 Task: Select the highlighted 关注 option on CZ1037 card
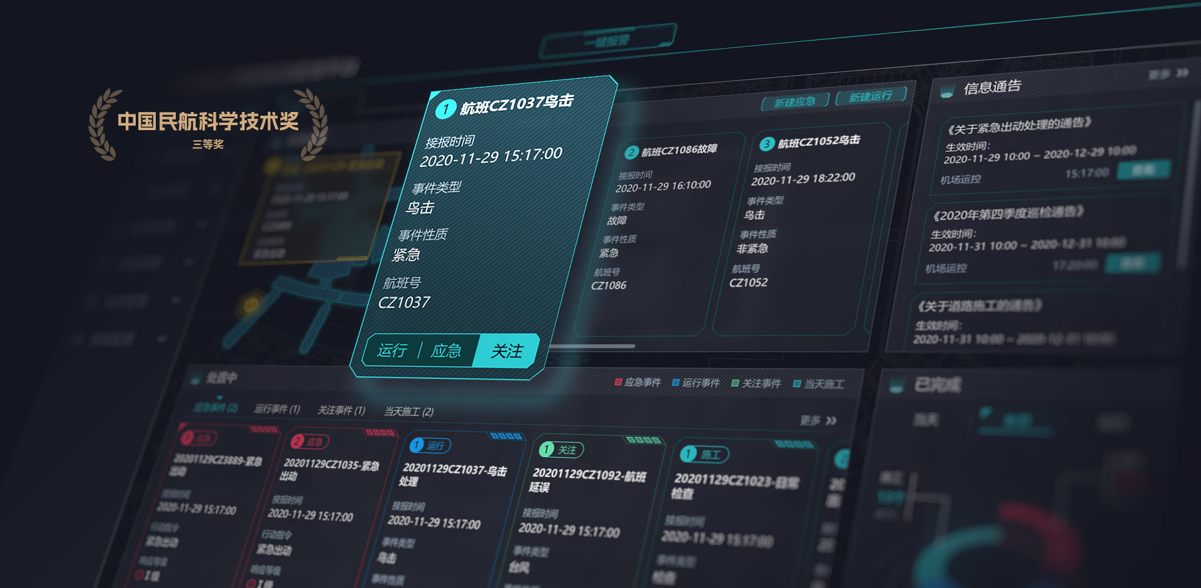[505, 351]
